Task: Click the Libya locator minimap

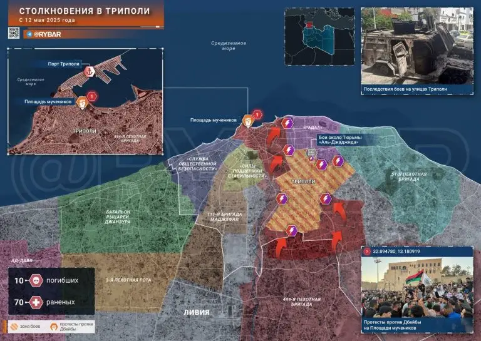Action: pos(319,36)
